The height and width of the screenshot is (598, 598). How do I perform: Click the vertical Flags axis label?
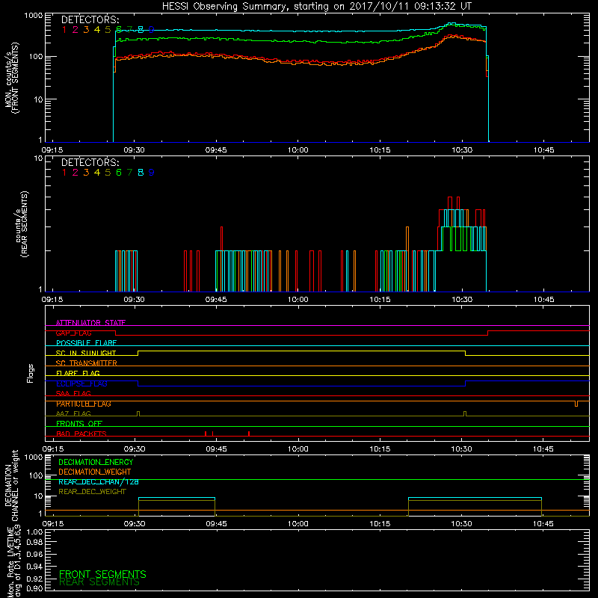point(30,373)
